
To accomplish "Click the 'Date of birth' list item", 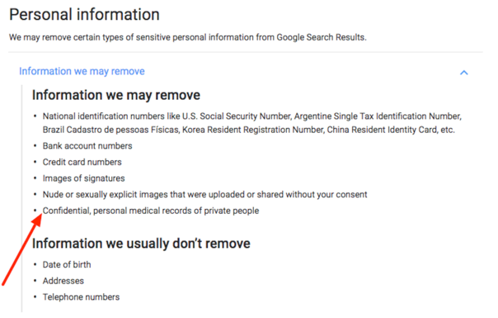I will (x=67, y=265).
